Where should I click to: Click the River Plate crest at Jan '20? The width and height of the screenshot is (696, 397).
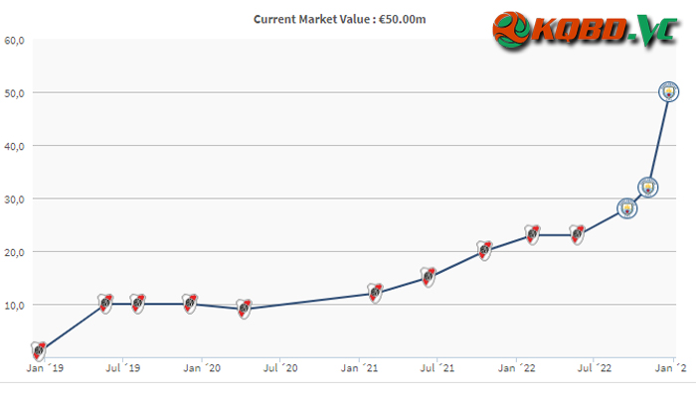[190, 304]
